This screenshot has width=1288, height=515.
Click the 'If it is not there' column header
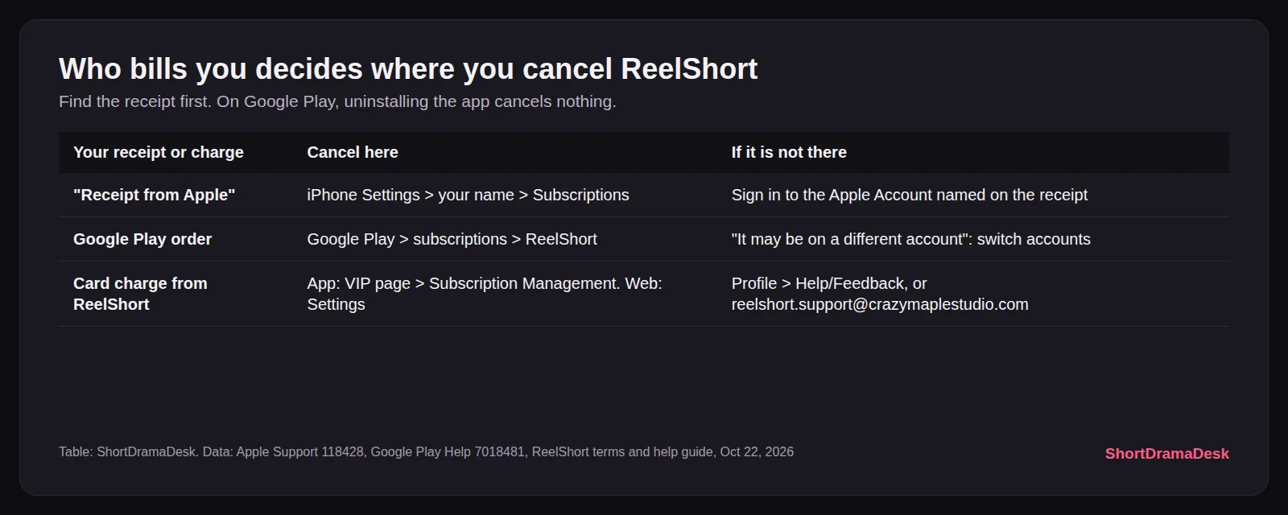789,152
